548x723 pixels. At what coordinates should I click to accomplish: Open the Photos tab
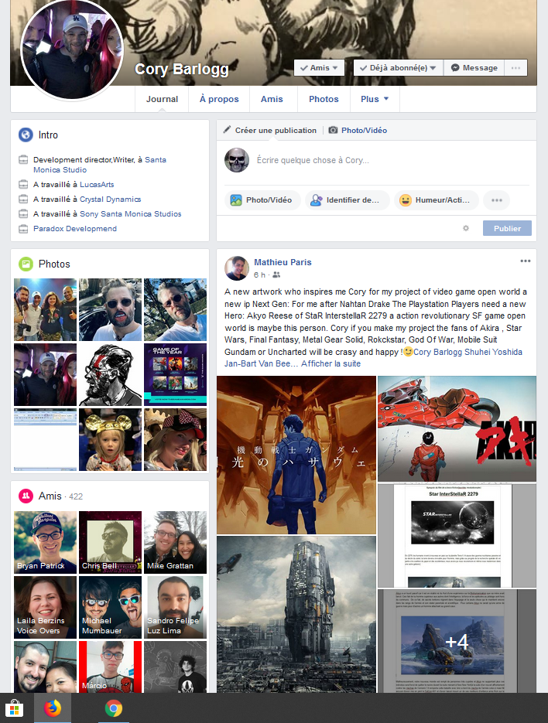(x=324, y=99)
